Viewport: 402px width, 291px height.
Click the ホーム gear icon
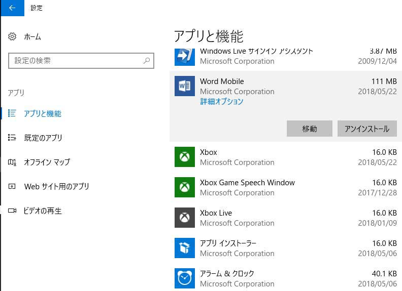click(x=13, y=37)
